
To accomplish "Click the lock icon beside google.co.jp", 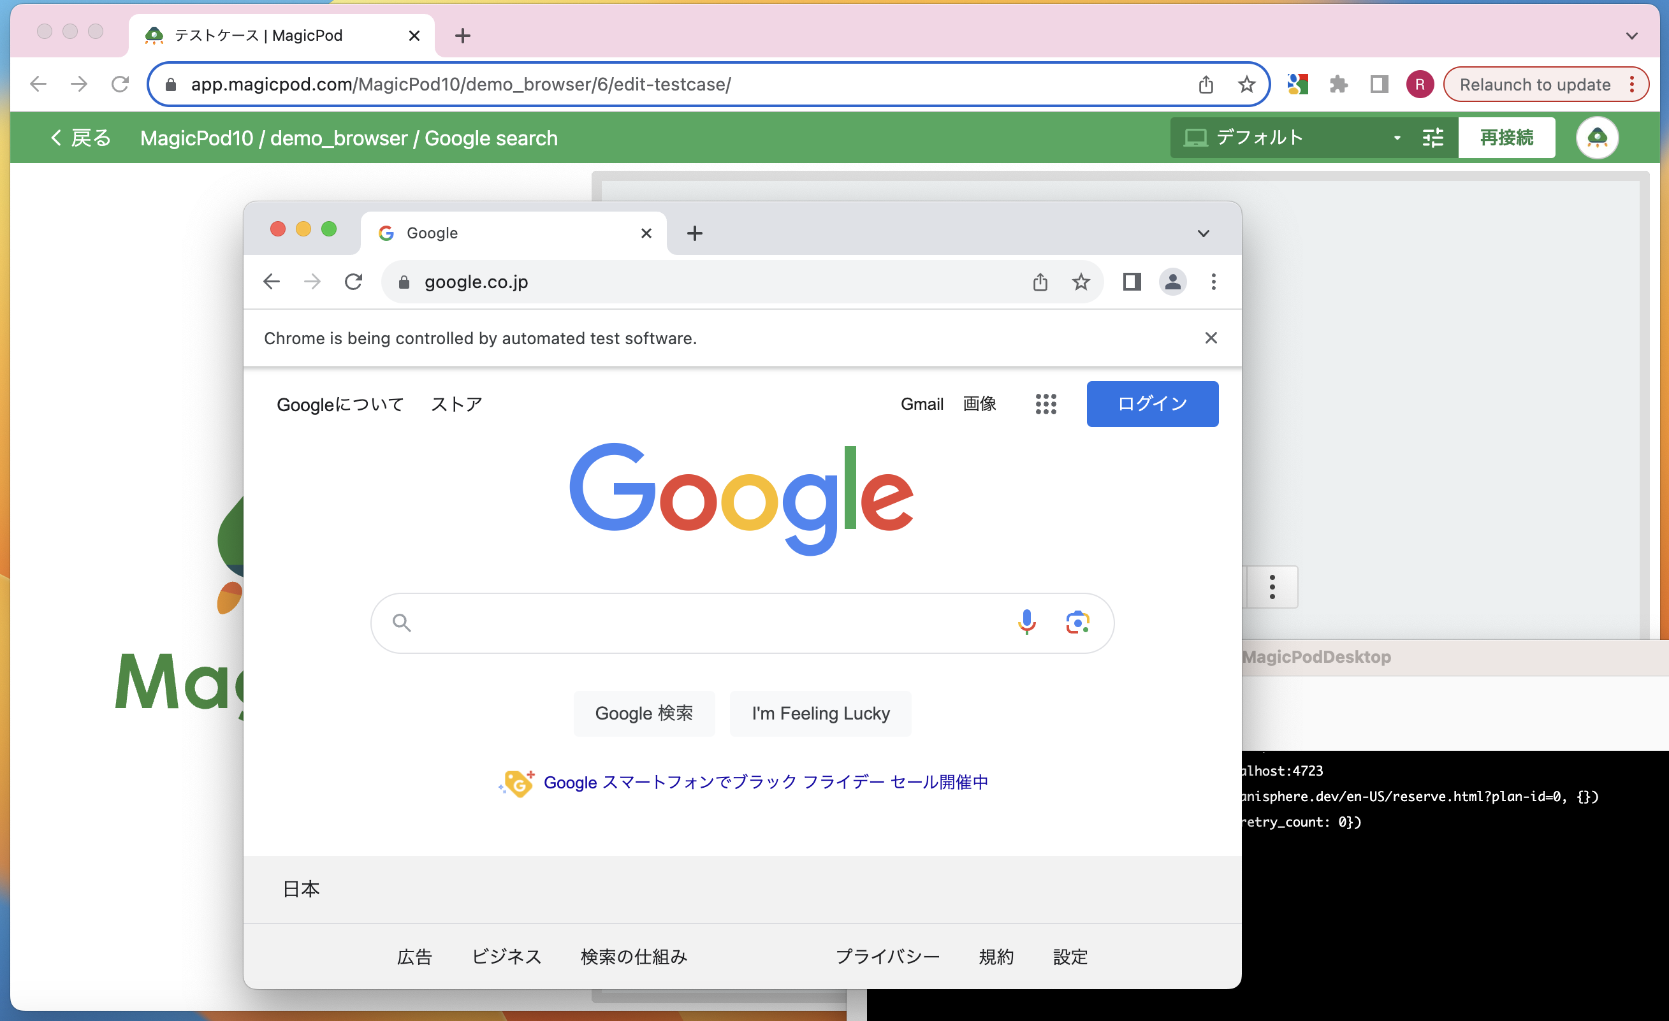I will pyautogui.click(x=404, y=282).
